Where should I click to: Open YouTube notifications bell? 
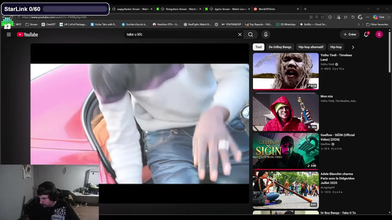point(366,35)
